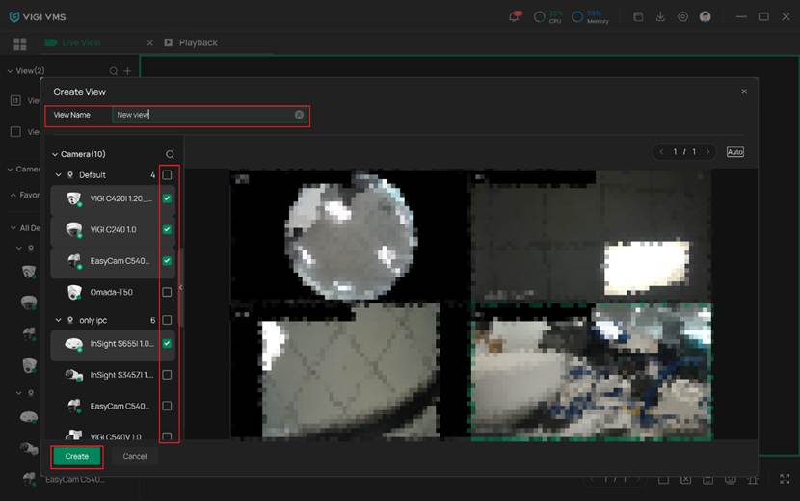
Task: Click the download icon in title bar
Action: pos(660,16)
